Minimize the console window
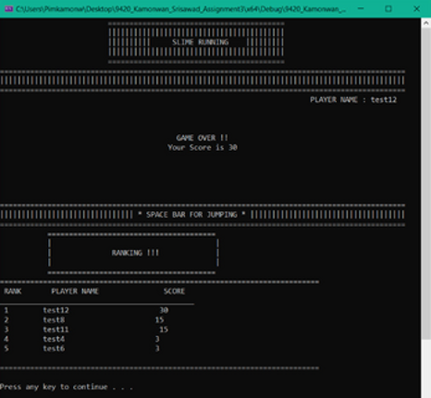 (361, 8)
